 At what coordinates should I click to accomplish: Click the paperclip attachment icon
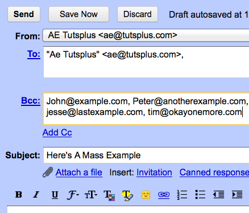48,172
